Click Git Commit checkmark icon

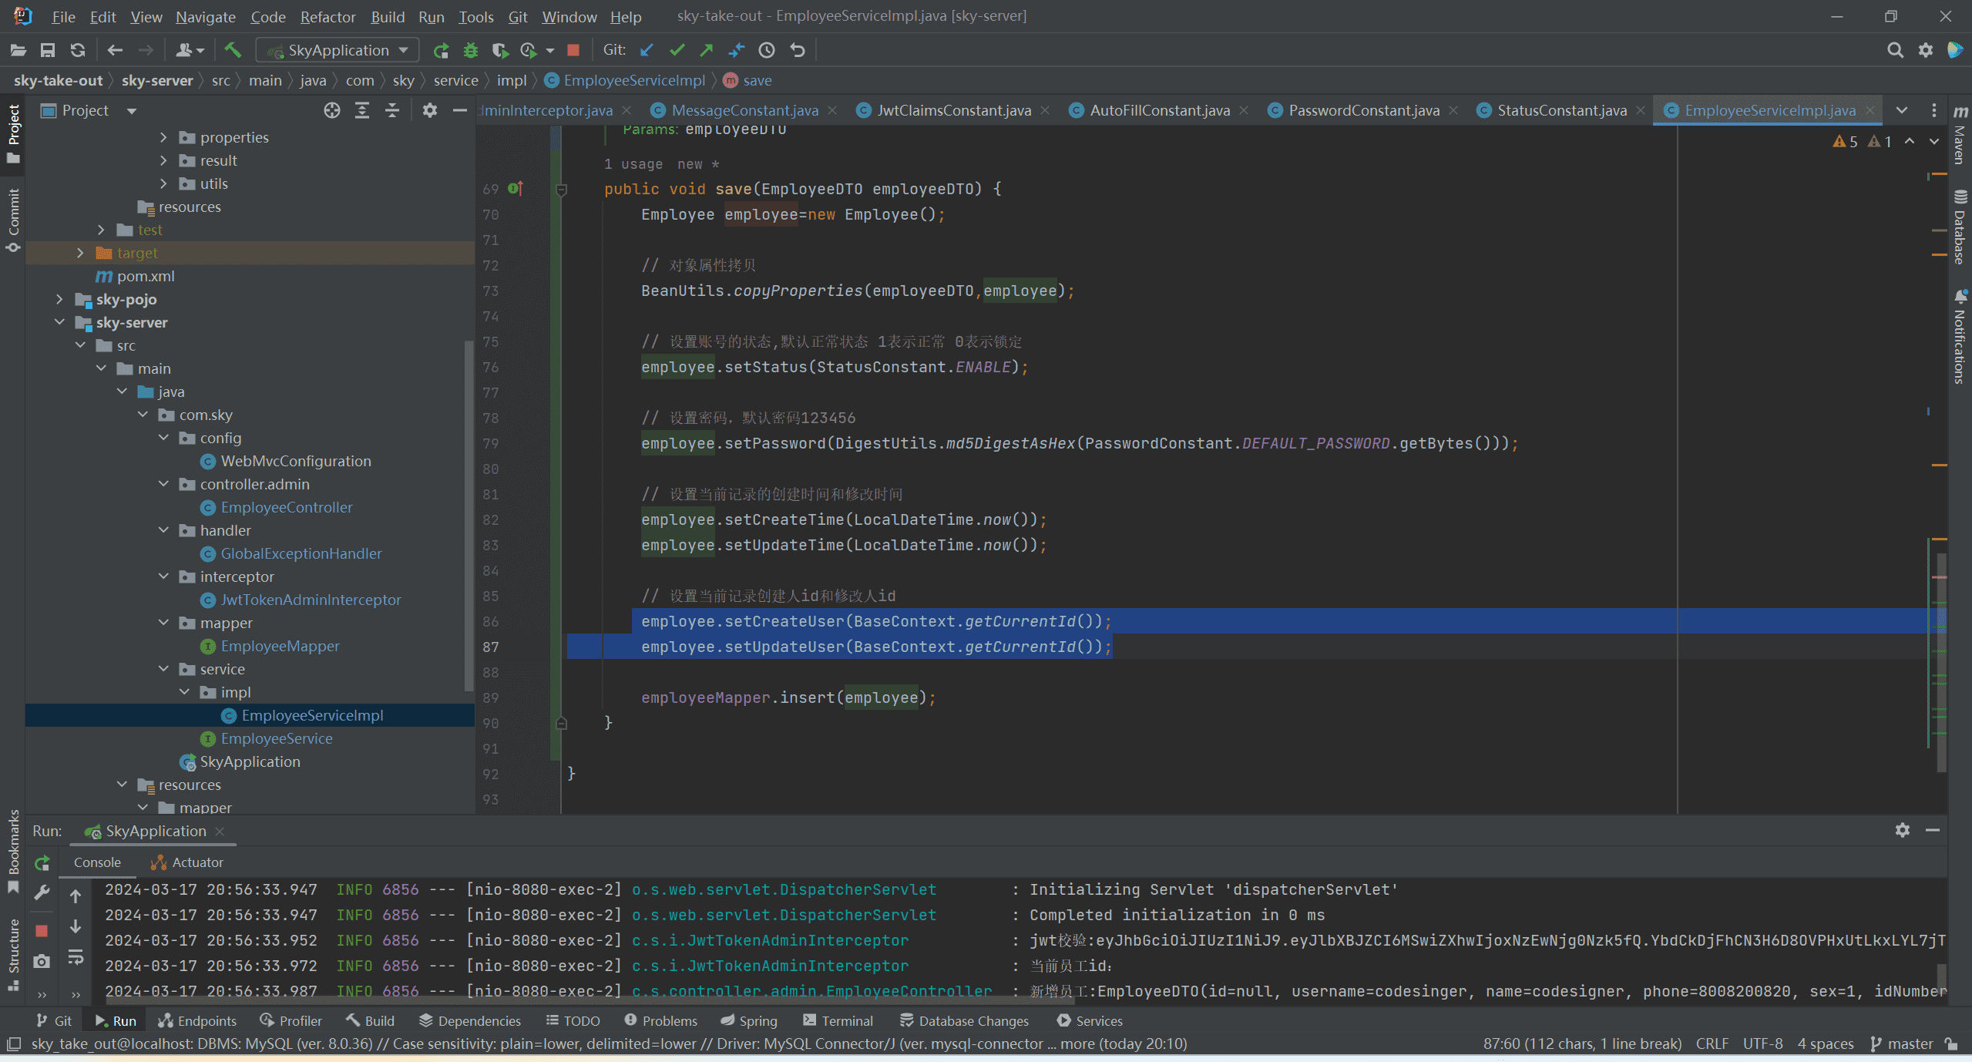677,51
